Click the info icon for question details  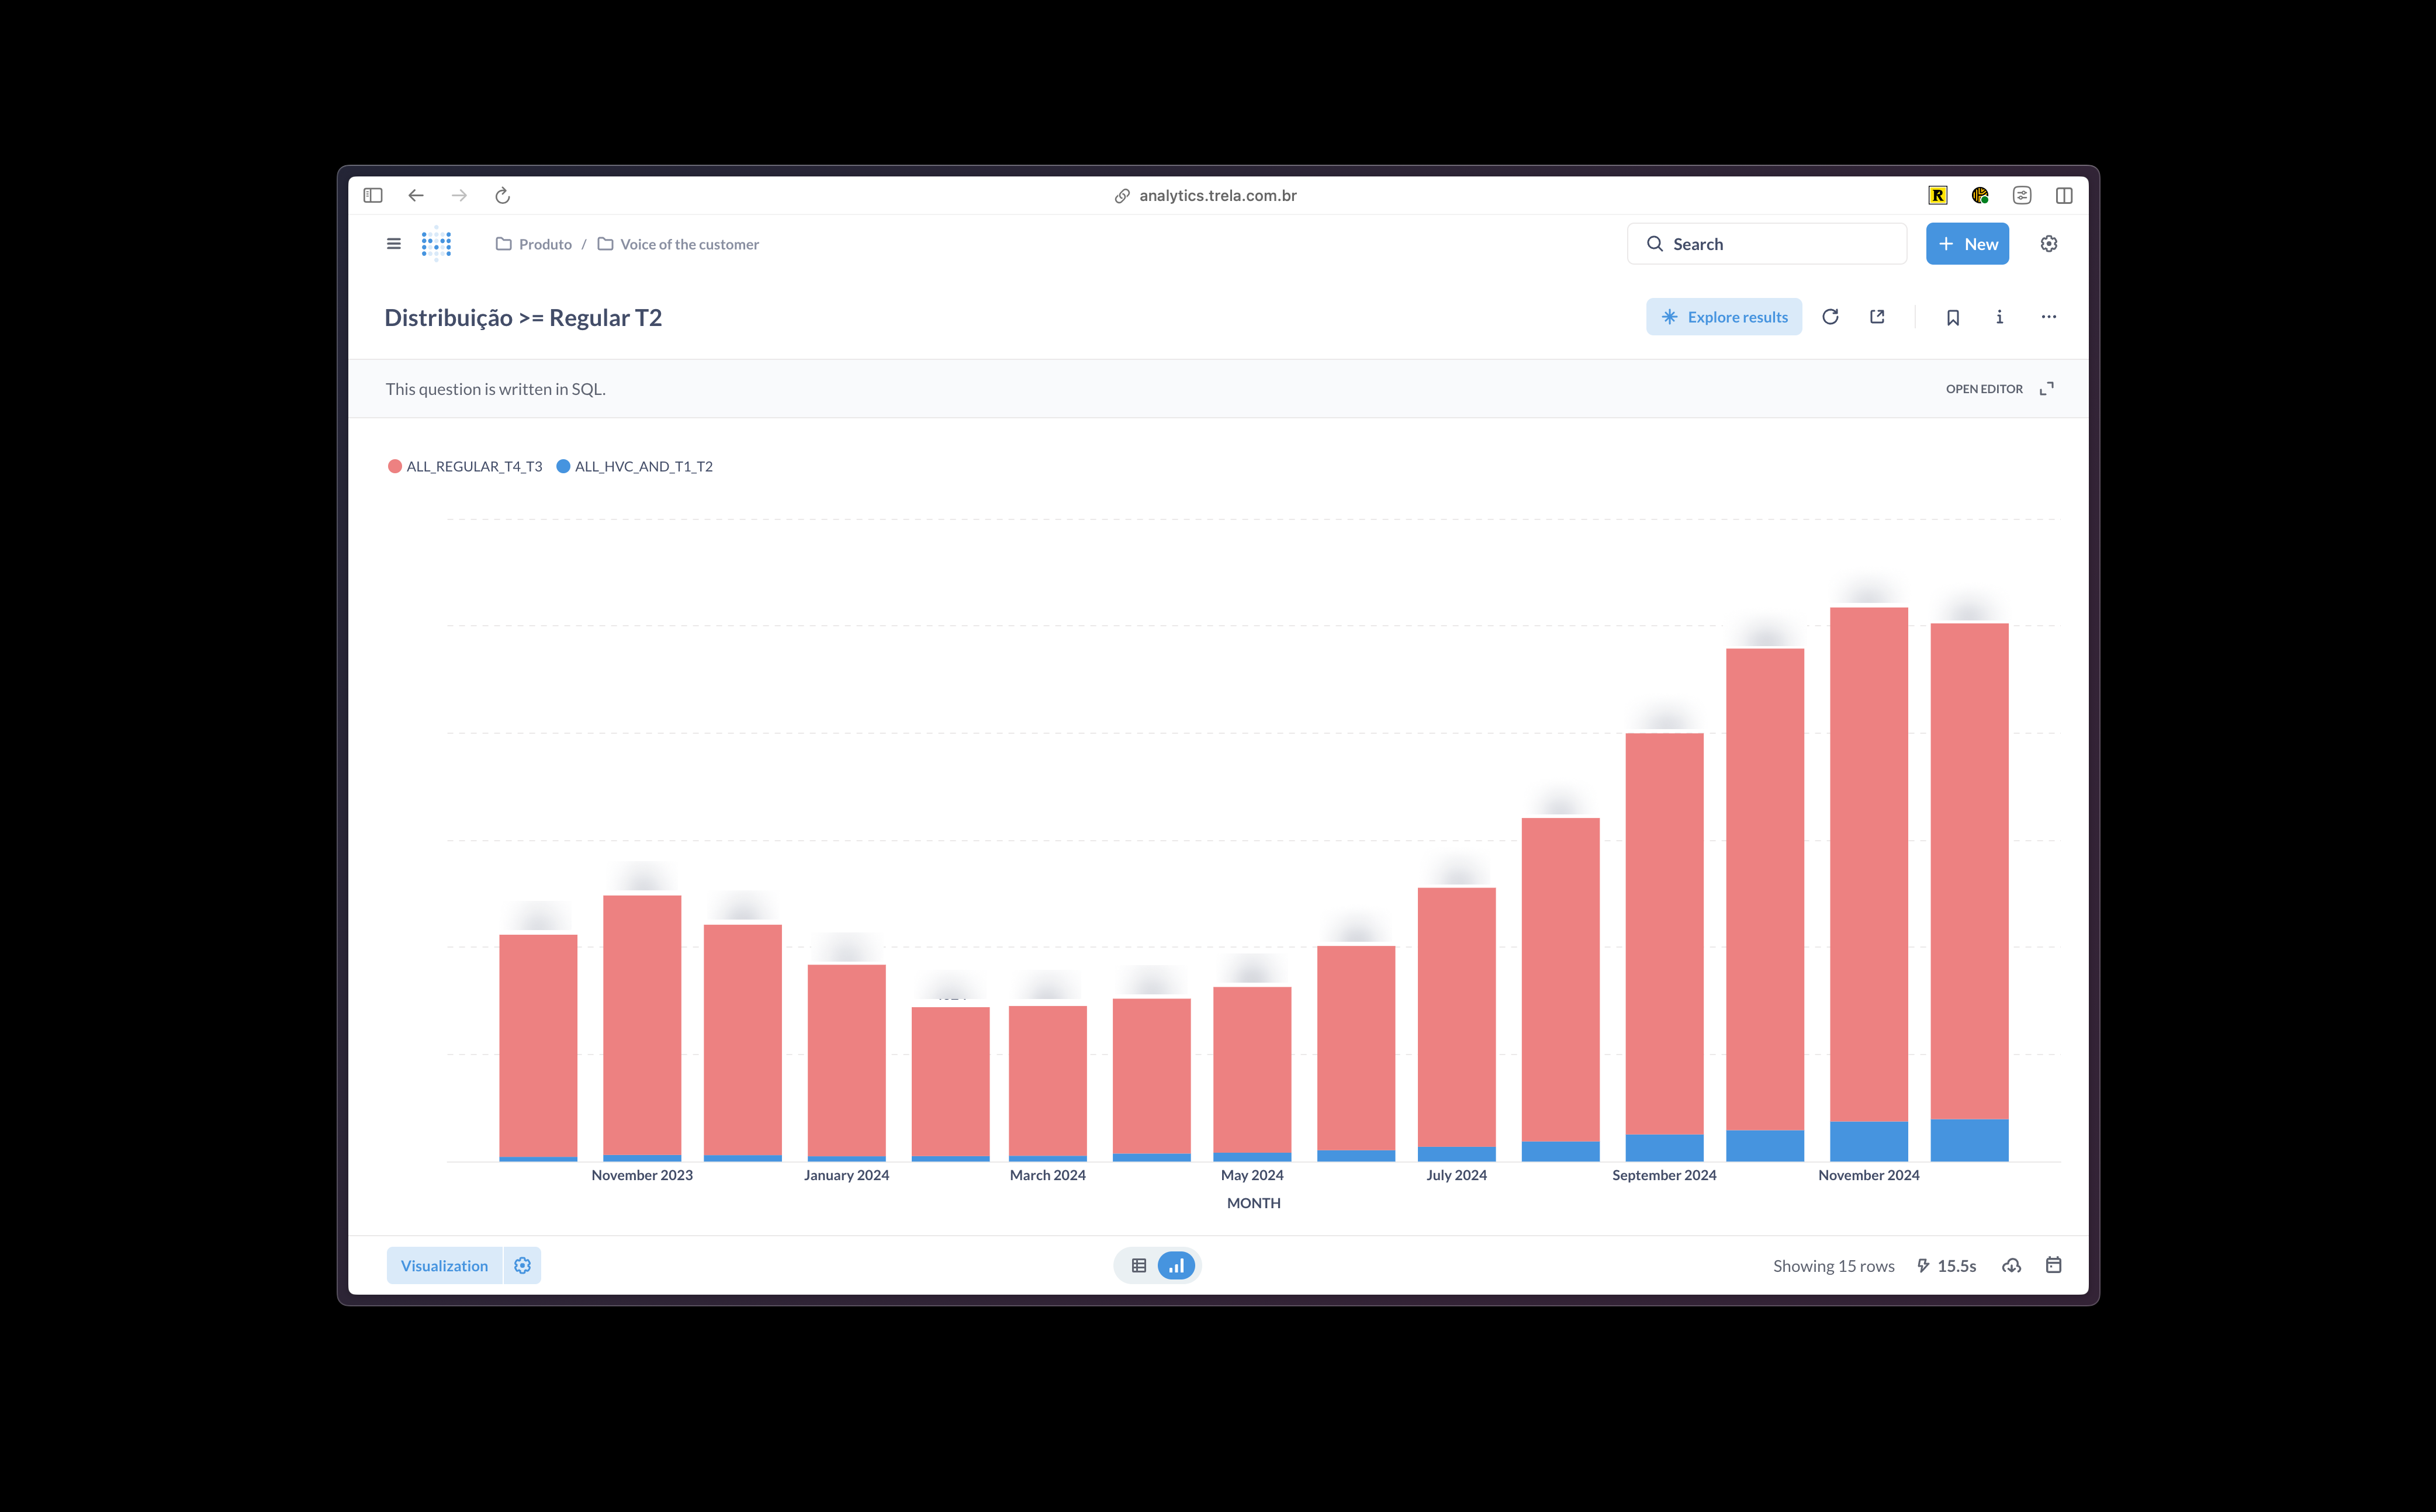2001,317
